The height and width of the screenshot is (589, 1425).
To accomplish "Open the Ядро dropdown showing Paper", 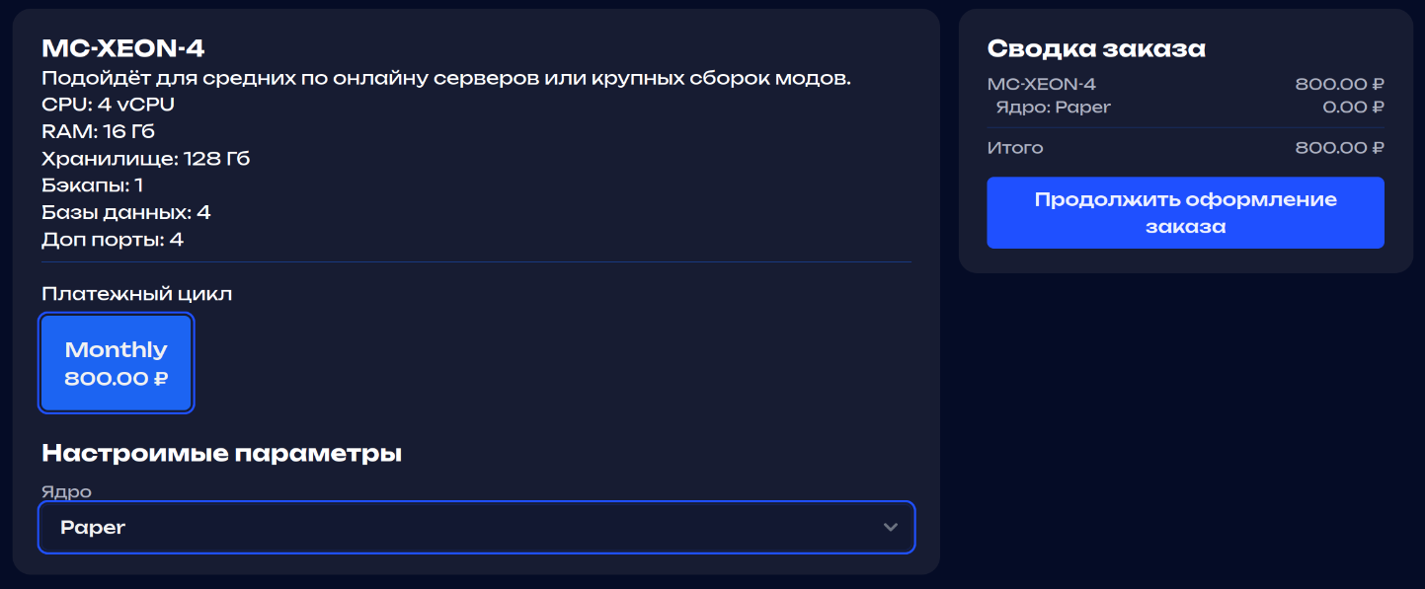I will click(x=474, y=528).
